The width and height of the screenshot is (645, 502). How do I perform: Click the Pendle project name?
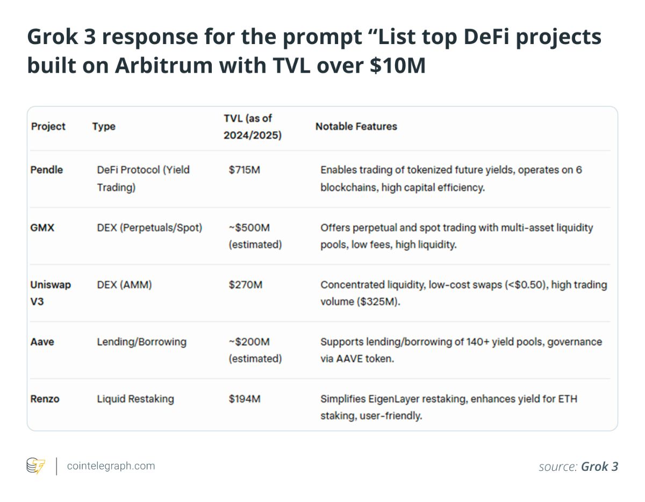tap(47, 170)
